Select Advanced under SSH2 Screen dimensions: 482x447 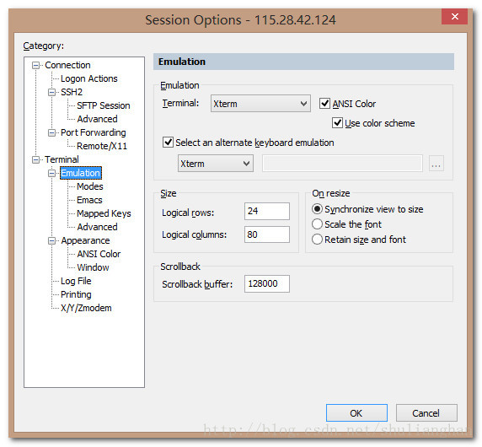tap(97, 120)
